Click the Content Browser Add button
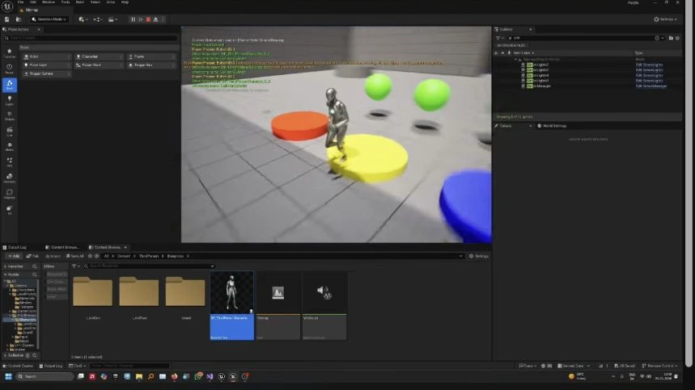 point(13,256)
